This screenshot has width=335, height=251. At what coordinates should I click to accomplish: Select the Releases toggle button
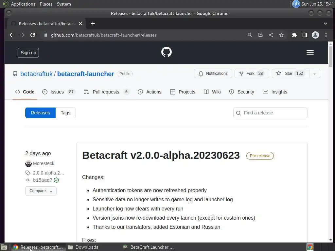click(40, 113)
